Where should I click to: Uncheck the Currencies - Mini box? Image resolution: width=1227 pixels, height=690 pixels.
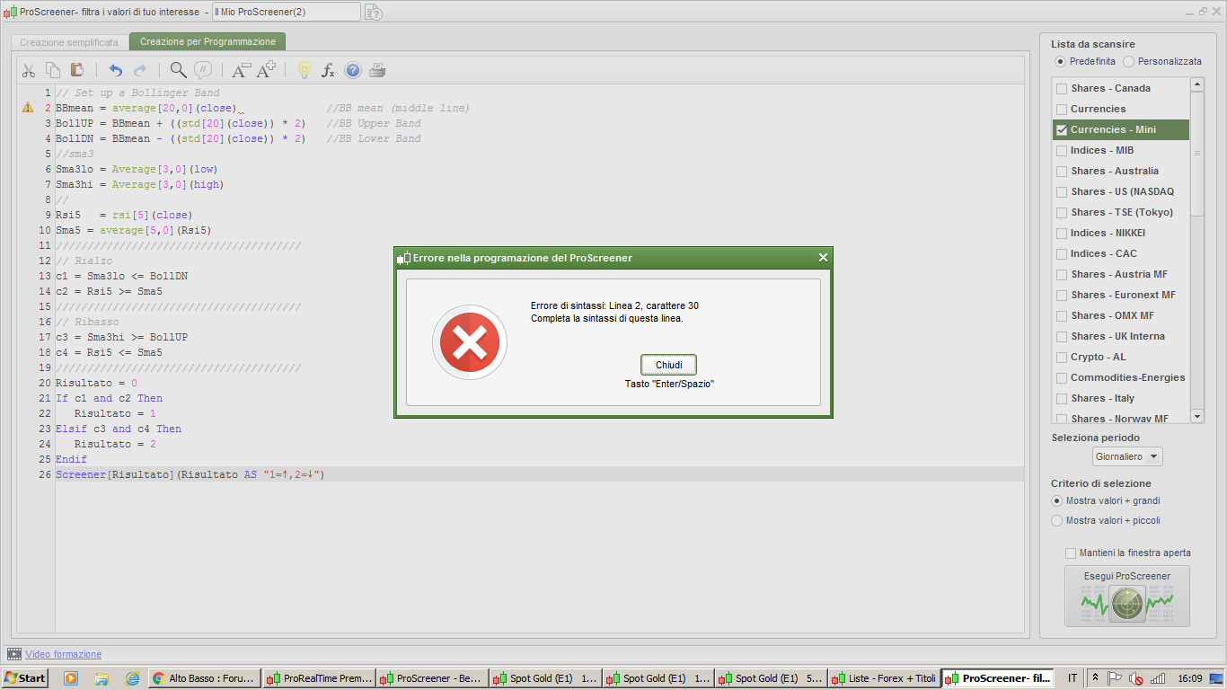(1062, 129)
